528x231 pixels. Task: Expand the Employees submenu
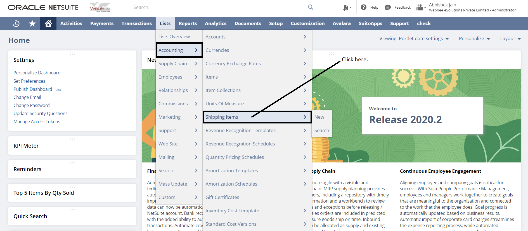click(x=179, y=77)
